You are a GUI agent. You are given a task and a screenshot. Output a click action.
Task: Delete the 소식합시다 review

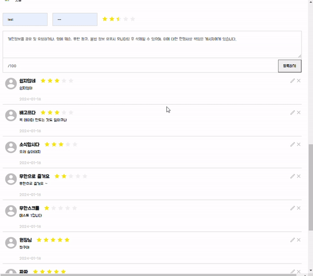[x=298, y=144]
